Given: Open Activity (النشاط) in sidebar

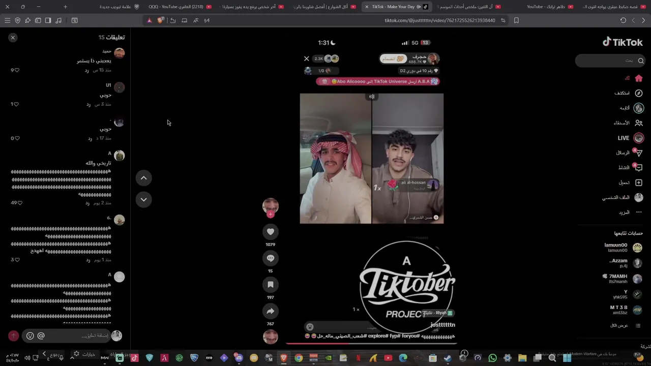Looking at the screenshot, I should tap(630, 167).
